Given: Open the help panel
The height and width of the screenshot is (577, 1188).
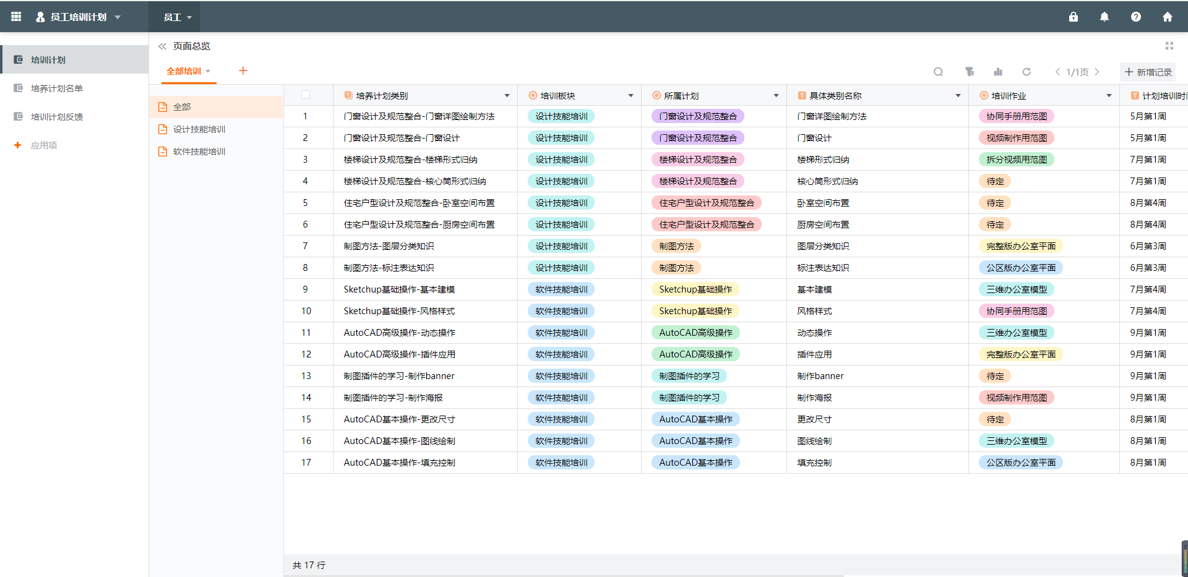Looking at the screenshot, I should [1136, 17].
